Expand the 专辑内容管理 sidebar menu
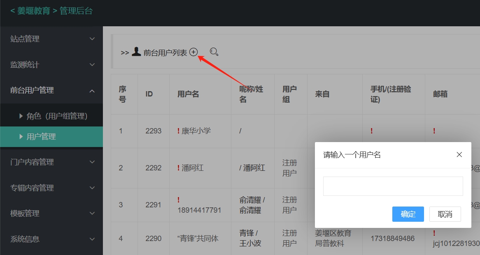This screenshot has height=255, width=480. [51, 188]
